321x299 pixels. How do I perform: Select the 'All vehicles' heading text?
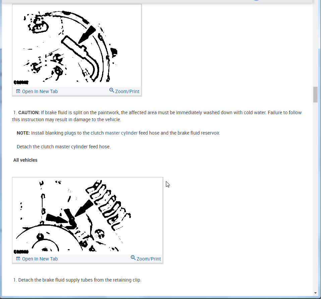coord(25,160)
